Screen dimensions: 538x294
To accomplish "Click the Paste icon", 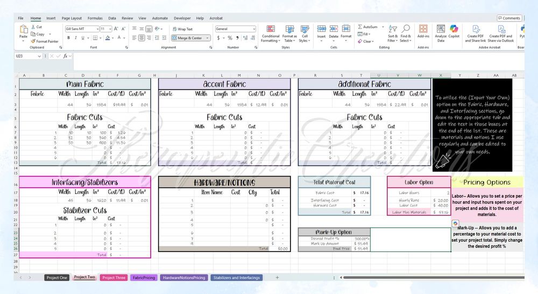I will click(23, 30).
